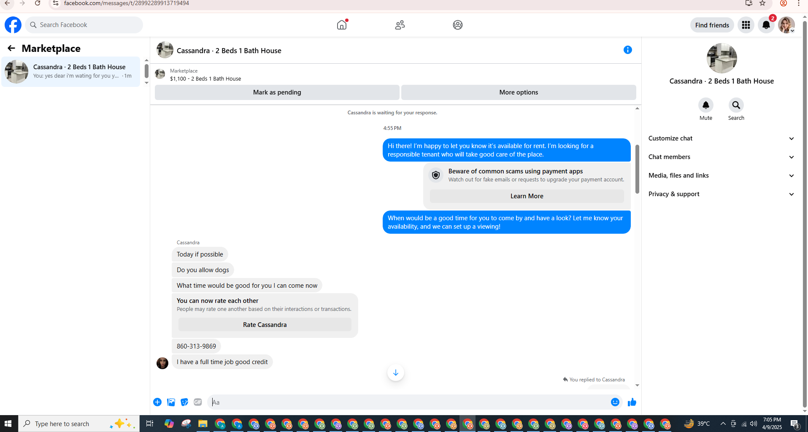
Task: Open the Groups icon in top navigation
Action: 458,25
